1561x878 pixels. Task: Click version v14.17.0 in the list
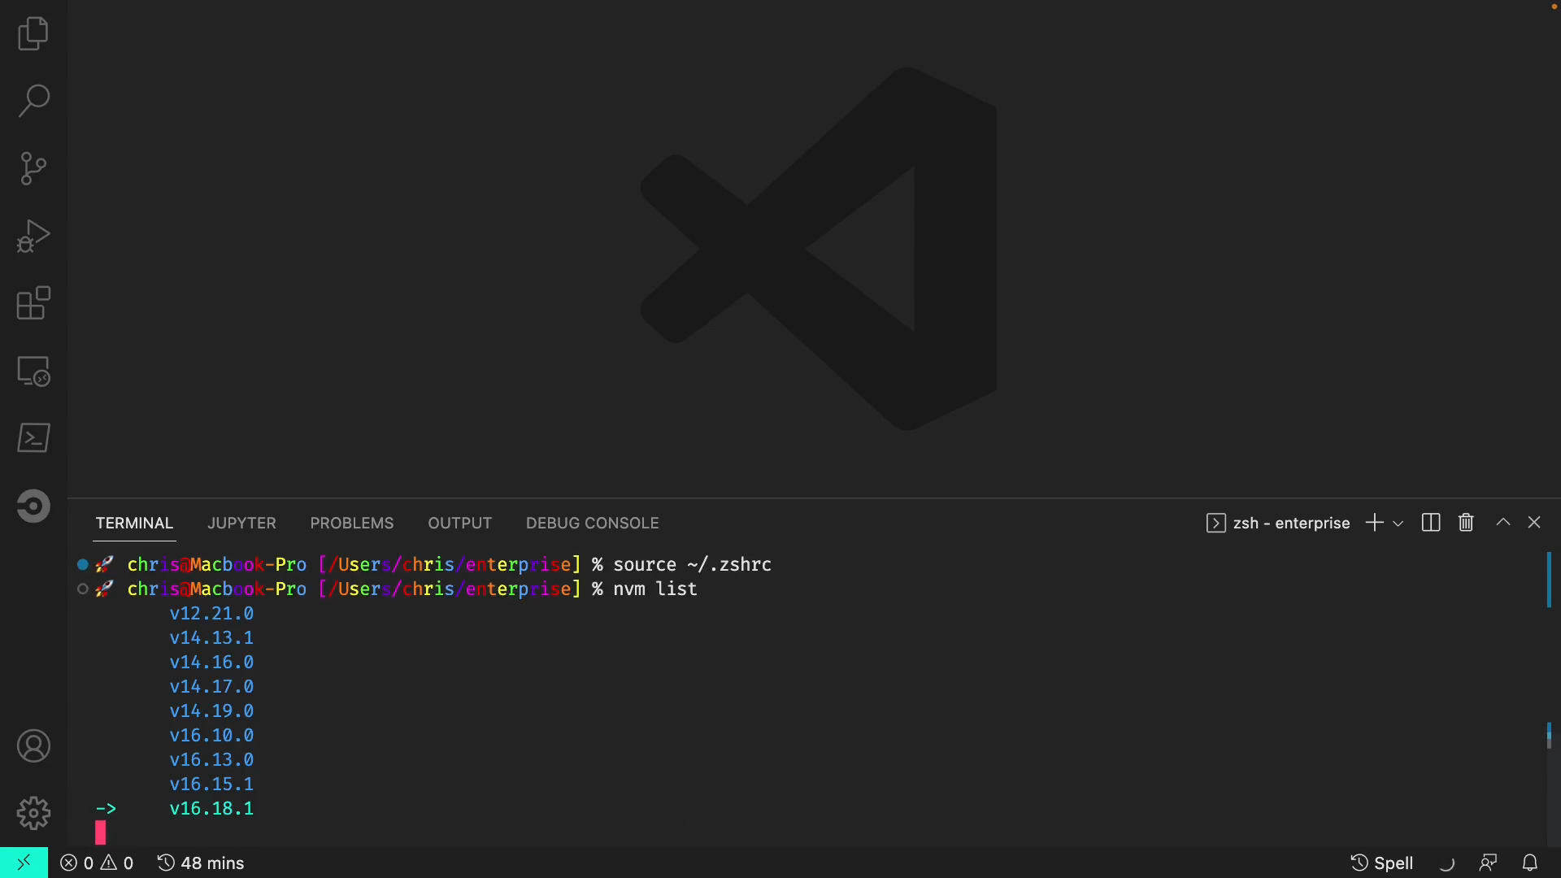(x=211, y=686)
